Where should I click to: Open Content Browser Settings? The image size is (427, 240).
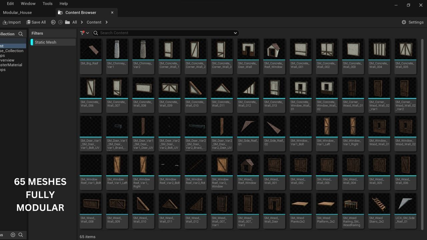click(x=412, y=22)
